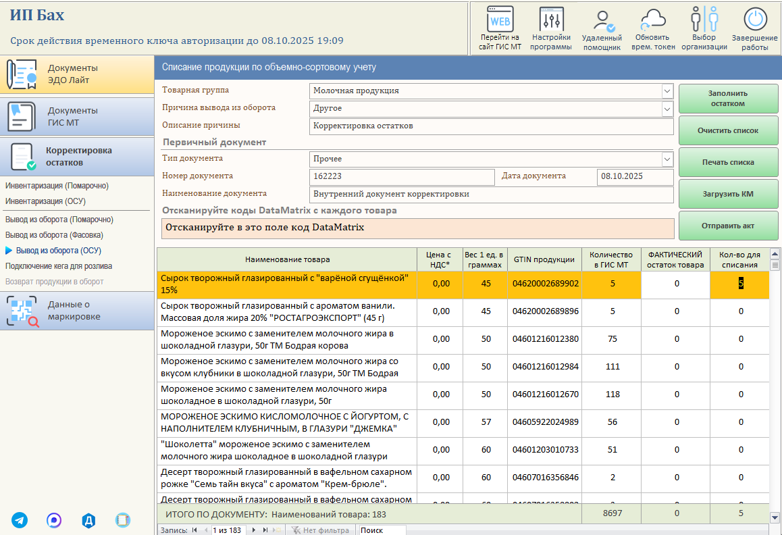782x535 pixels.
Task: Click the table's vertical scrollbar down arrow
Action: point(775,517)
